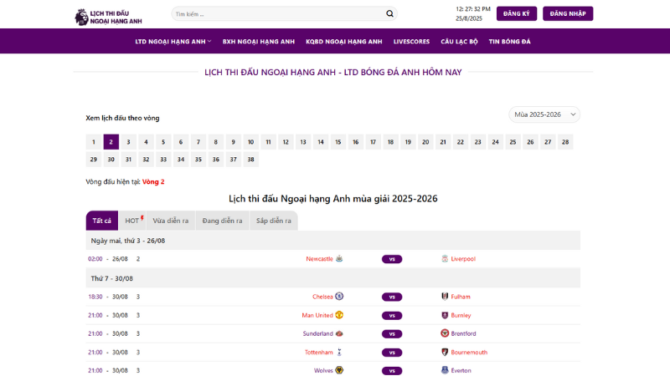This screenshot has height=376, width=670.
Task: Select round 15
Action: point(338,142)
